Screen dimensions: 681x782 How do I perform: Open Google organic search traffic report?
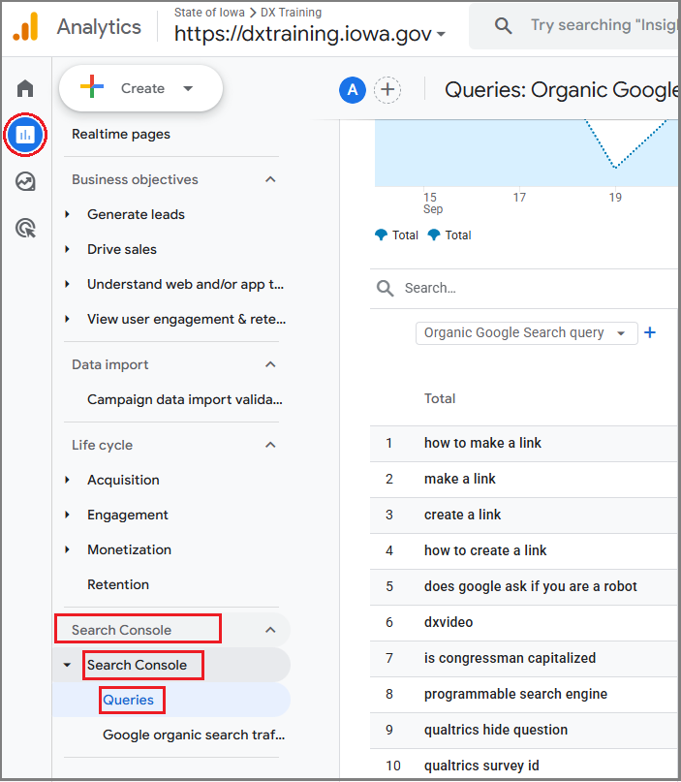194,735
